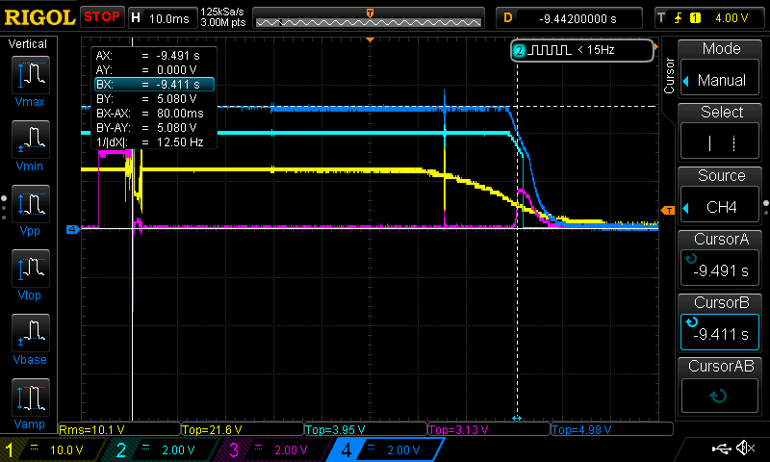The height and width of the screenshot is (462, 770).
Task: Select channel 1 10.0 V tab
Action: [52, 449]
